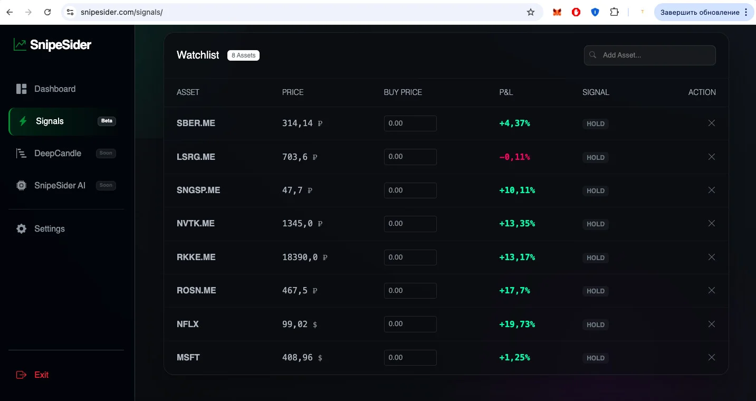
Task: Remove NFLX from the watchlist
Action: click(711, 324)
